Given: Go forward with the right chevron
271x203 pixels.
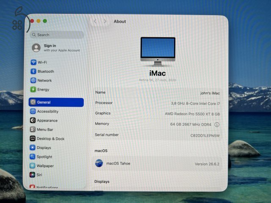Looking at the screenshot, I should click(105, 22).
